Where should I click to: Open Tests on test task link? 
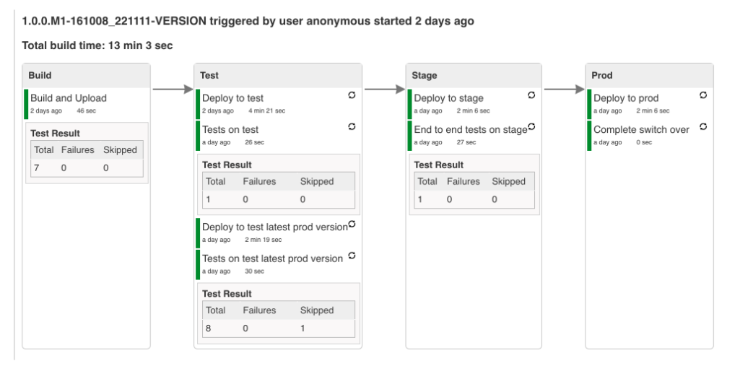tap(230, 129)
